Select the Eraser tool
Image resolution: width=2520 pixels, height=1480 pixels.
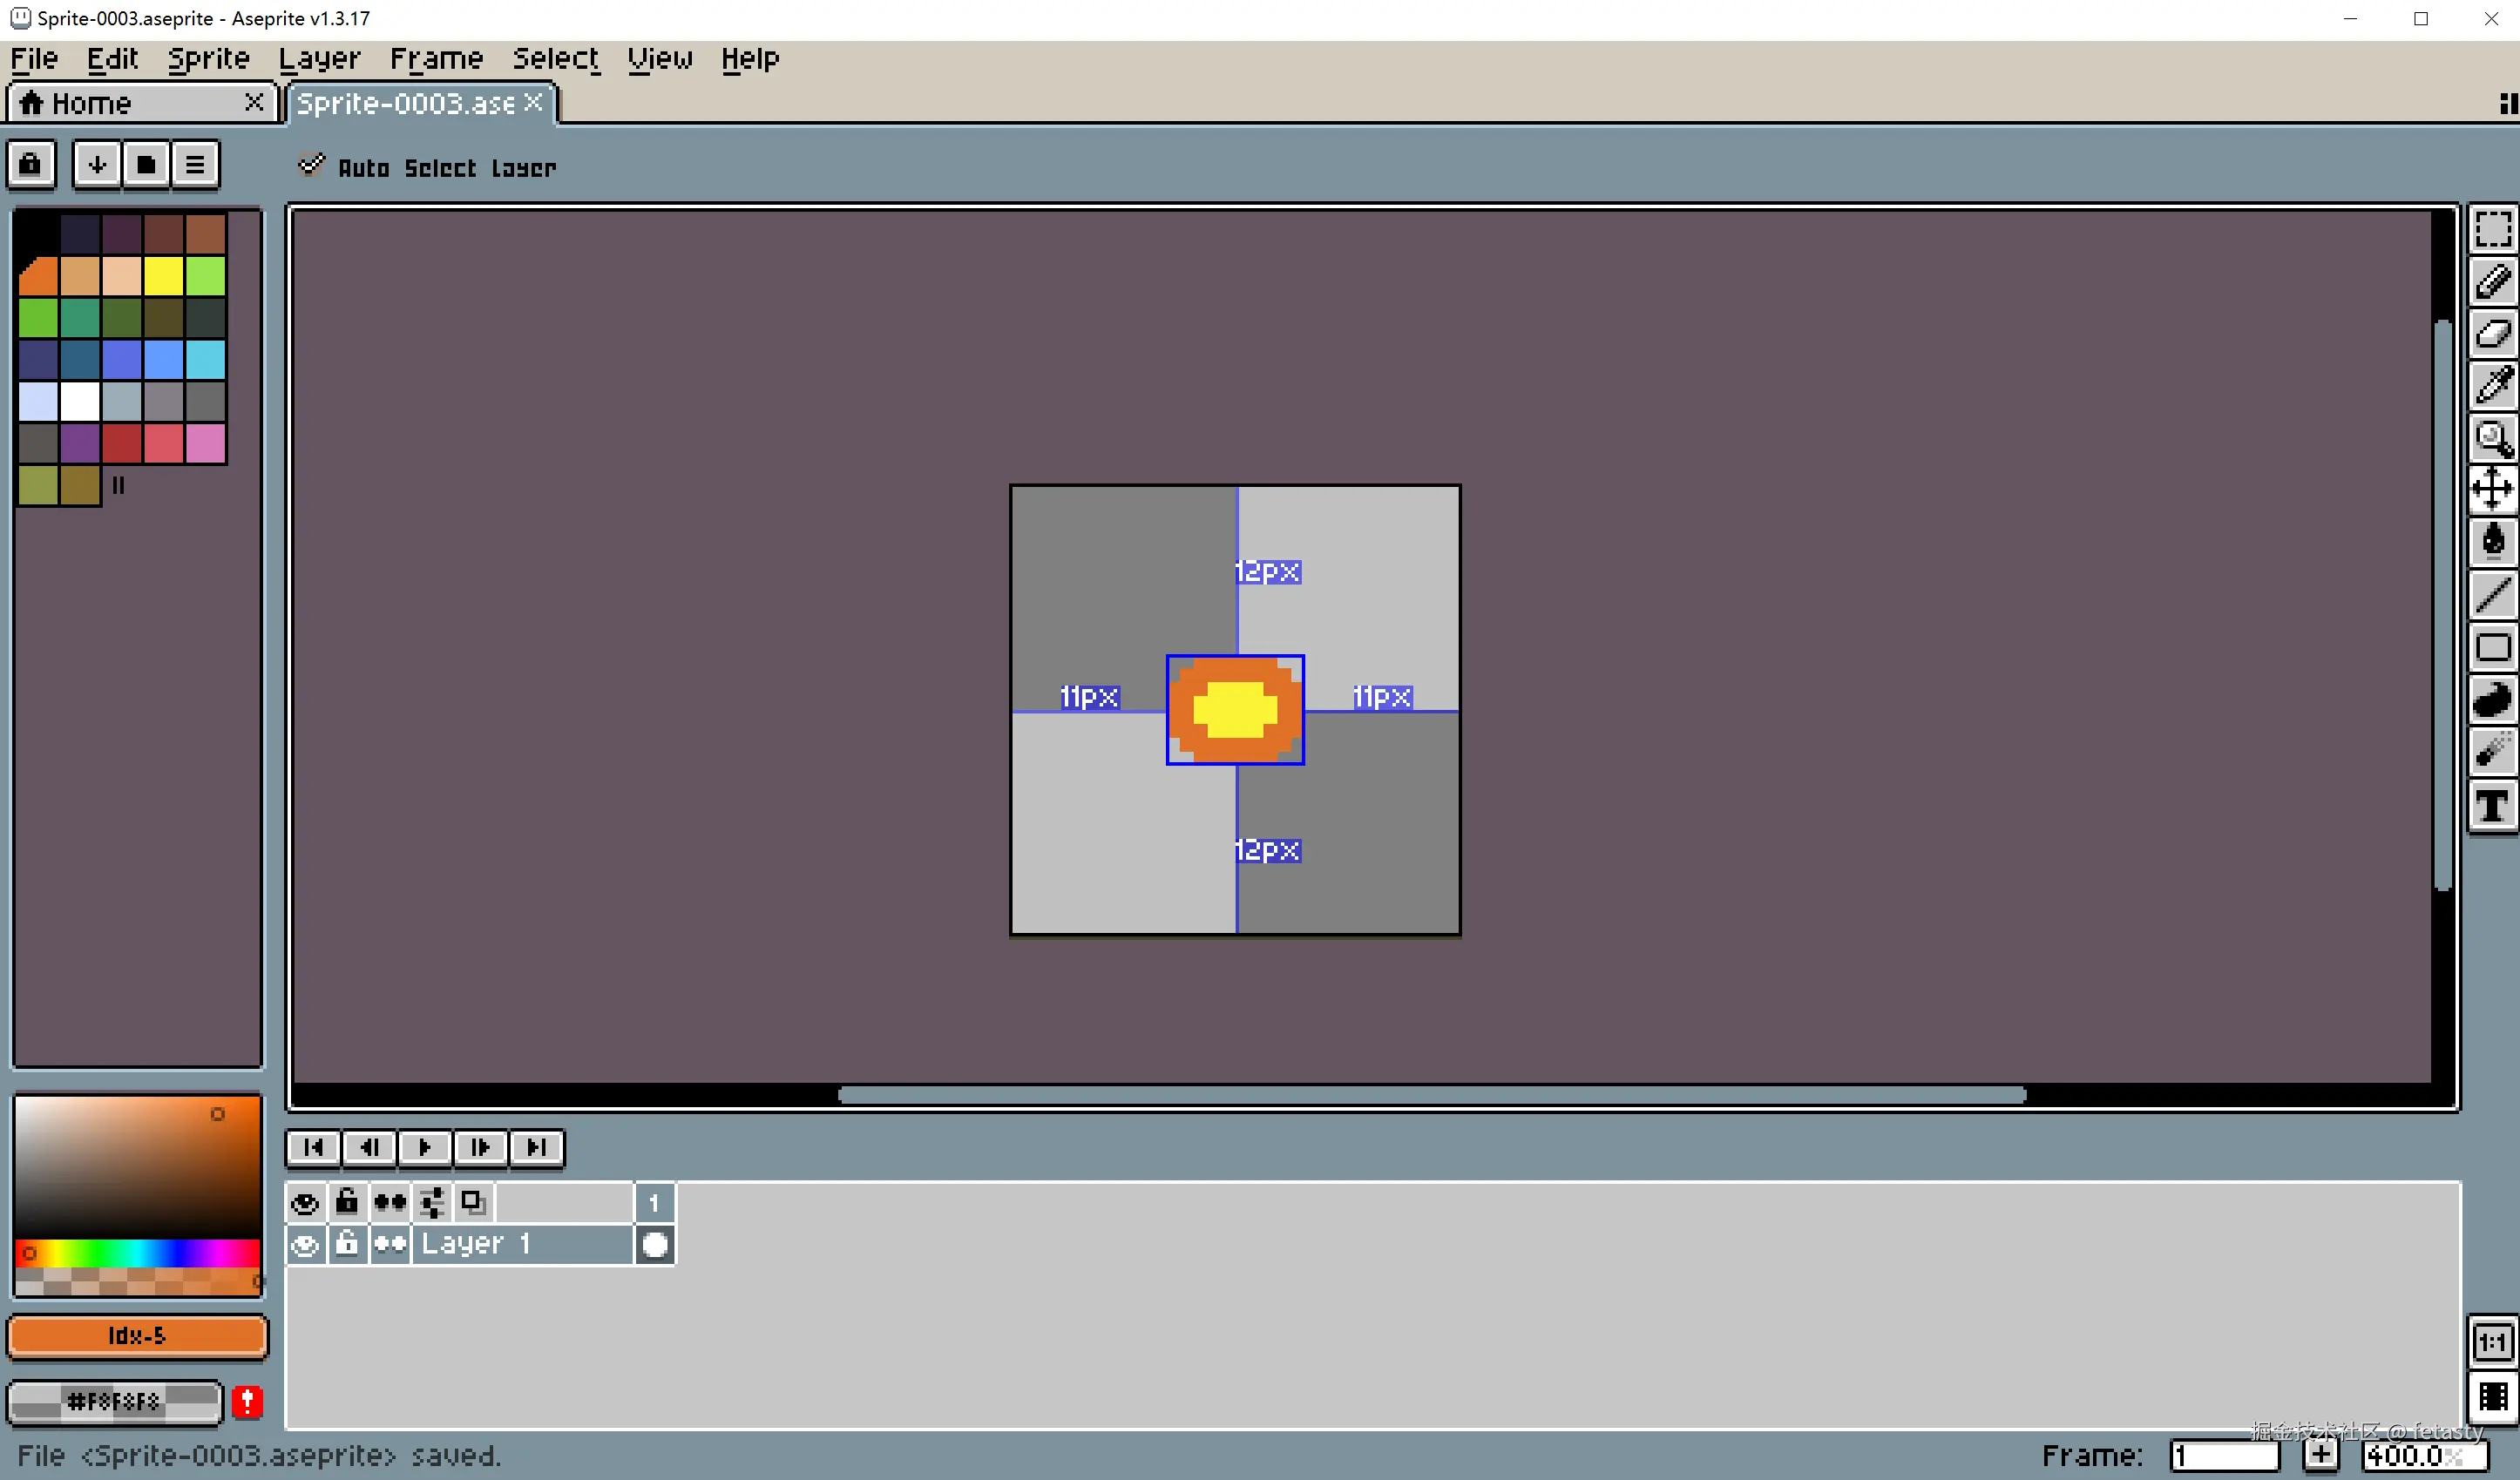point(2492,334)
